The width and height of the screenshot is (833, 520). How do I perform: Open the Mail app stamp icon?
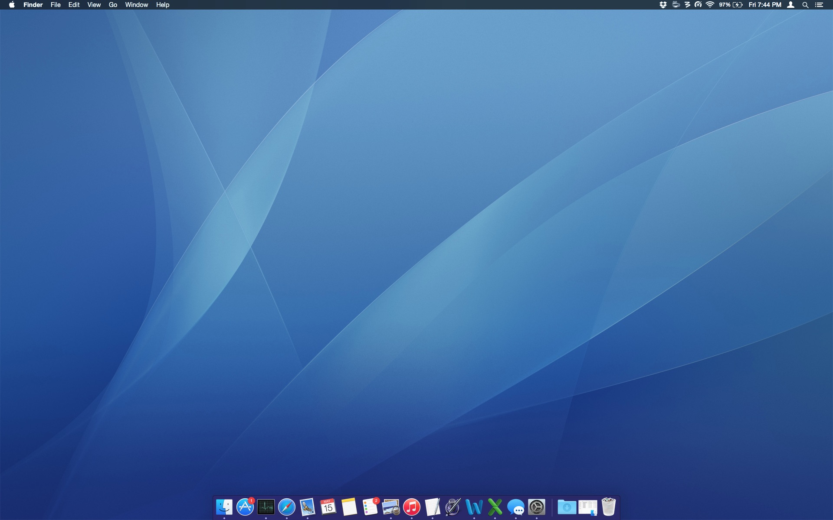[308, 507]
